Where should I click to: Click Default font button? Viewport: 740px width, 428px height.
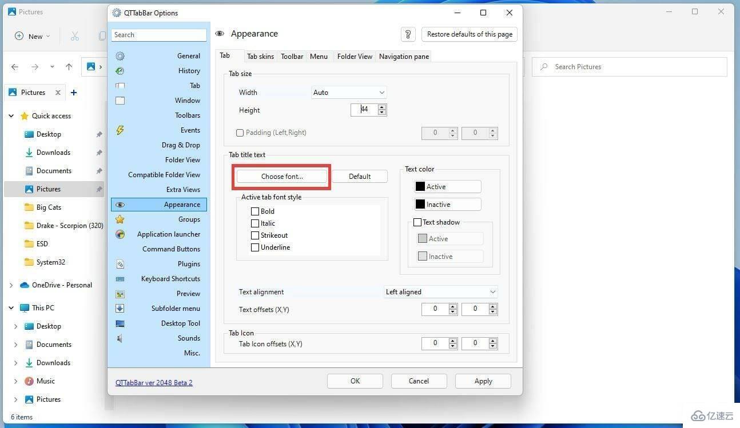360,177
